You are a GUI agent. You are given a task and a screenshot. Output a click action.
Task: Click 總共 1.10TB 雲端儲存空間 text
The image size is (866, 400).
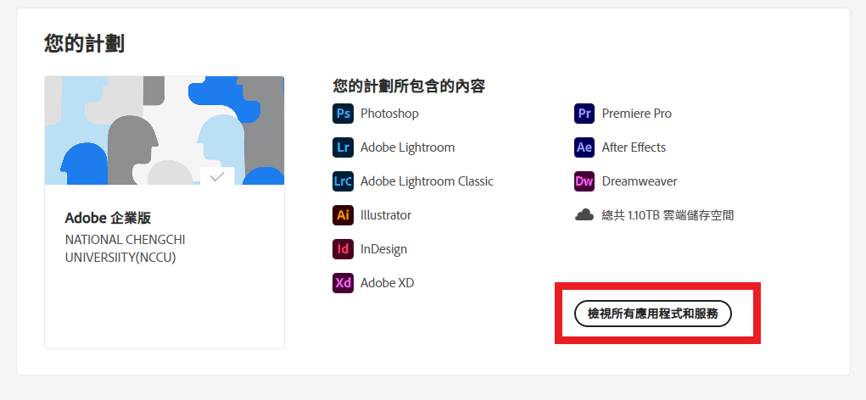point(668,215)
